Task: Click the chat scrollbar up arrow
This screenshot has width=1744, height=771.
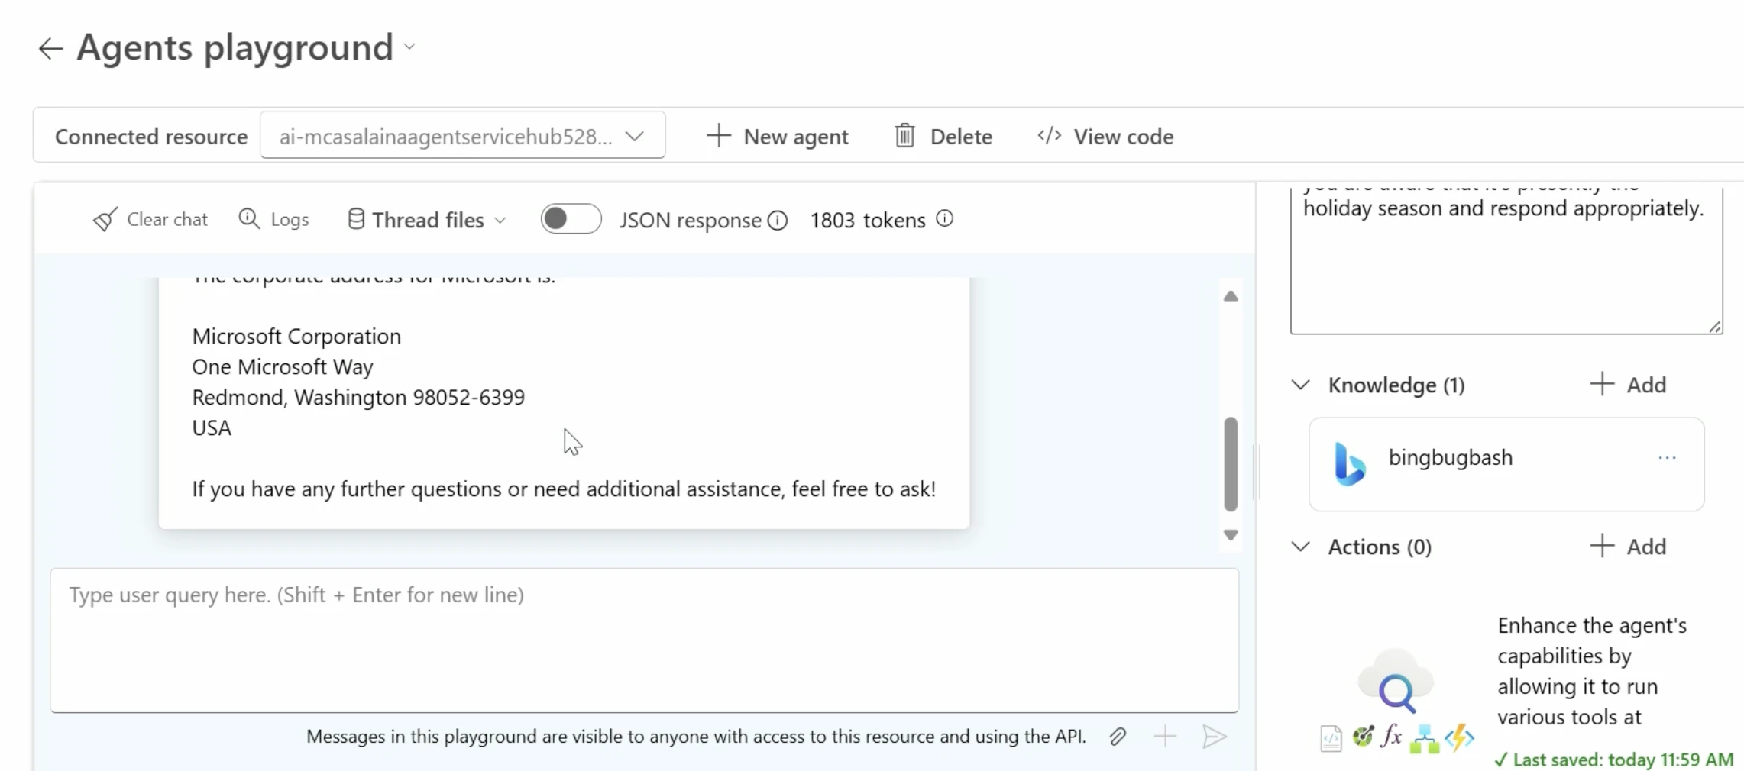Action: point(1231,296)
